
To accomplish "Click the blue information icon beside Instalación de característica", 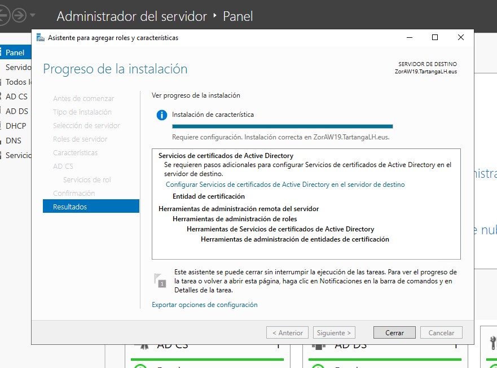I will [x=162, y=115].
